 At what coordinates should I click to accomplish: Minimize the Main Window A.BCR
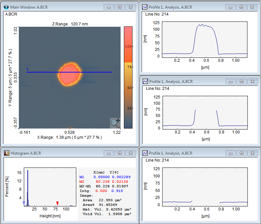coord(109,7)
